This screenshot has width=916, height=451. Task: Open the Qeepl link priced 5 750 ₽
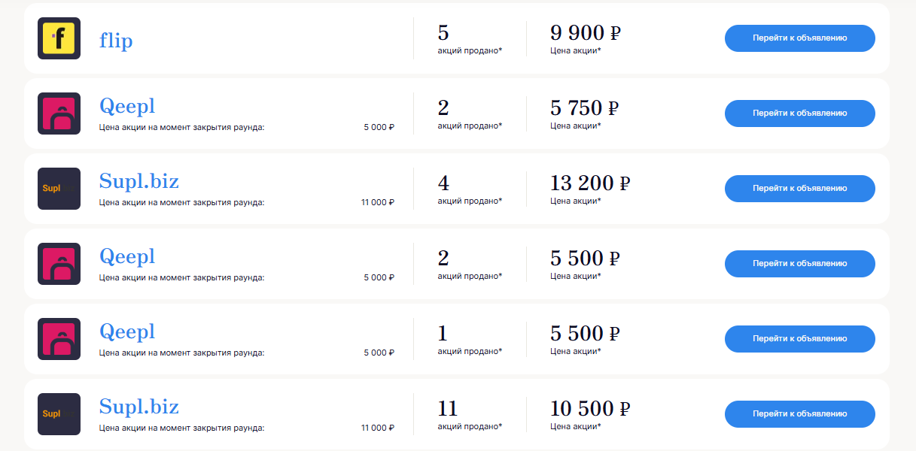(127, 107)
